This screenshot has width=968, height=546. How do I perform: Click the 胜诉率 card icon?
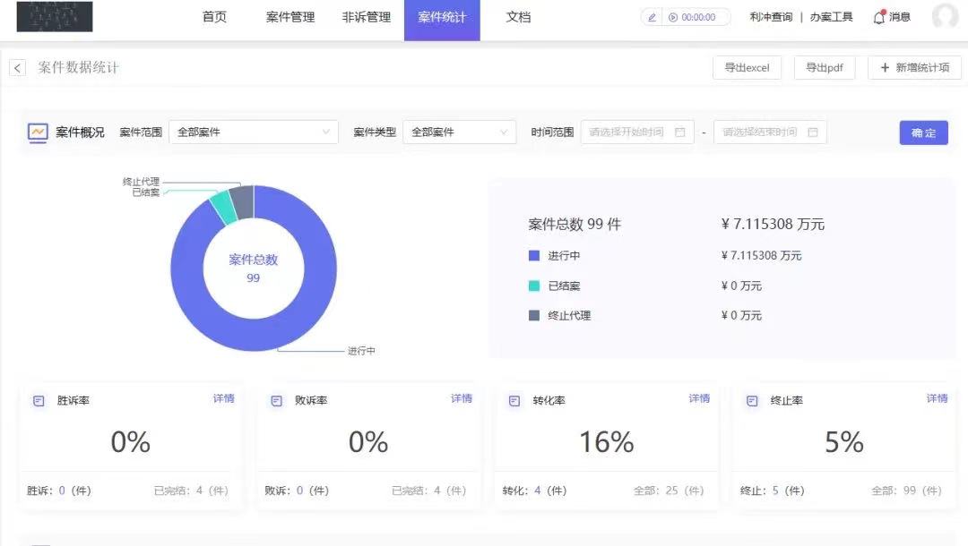[39, 401]
